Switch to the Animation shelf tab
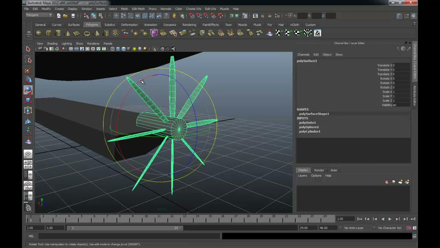440x248 pixels. click(x=151, y=25)
